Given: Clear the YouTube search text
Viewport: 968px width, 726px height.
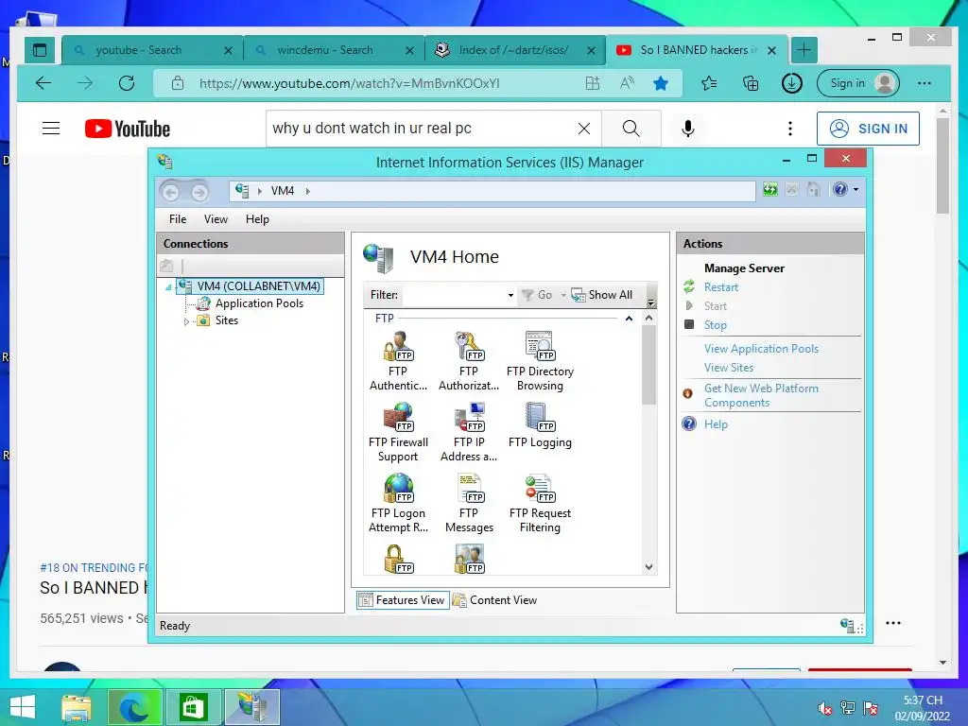Looking at the screenshot, I should [x=583, y=129].
